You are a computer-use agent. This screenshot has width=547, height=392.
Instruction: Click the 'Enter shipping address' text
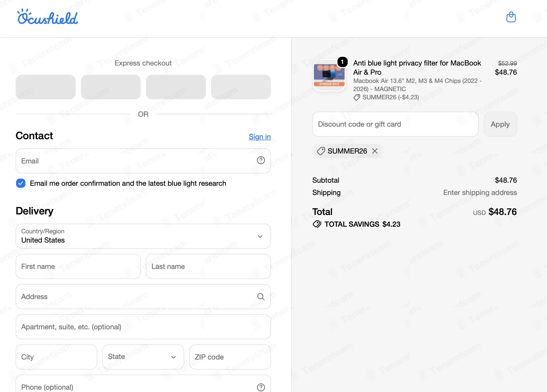(480, 192)
